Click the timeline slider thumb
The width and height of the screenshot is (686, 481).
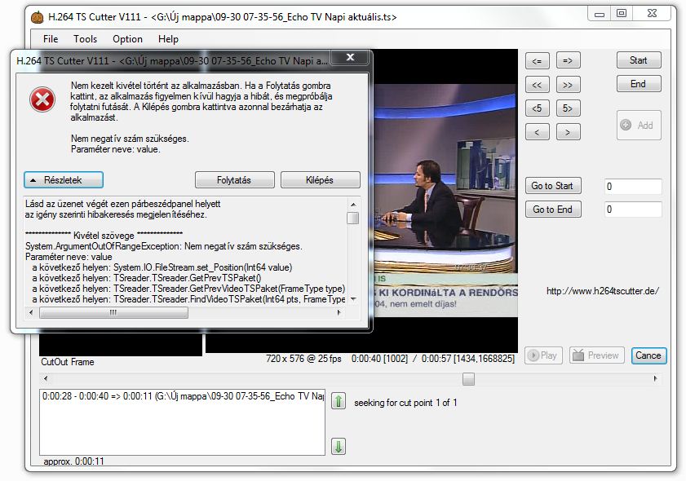click(x=468, y=378)
